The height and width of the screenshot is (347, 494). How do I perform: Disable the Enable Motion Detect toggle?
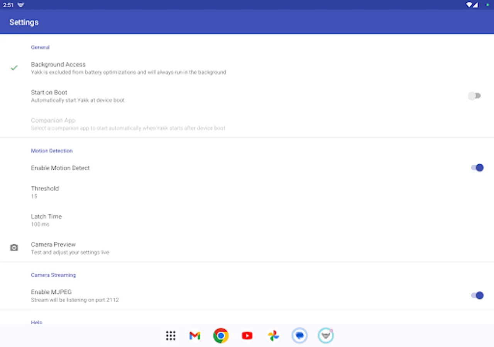(x=478, y=168)
